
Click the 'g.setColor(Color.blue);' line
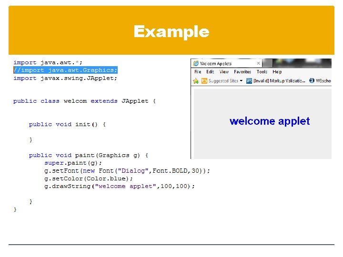(89, 178)
